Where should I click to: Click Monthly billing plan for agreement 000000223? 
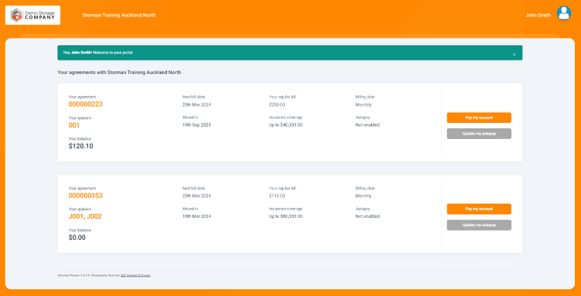click(364, 105)
